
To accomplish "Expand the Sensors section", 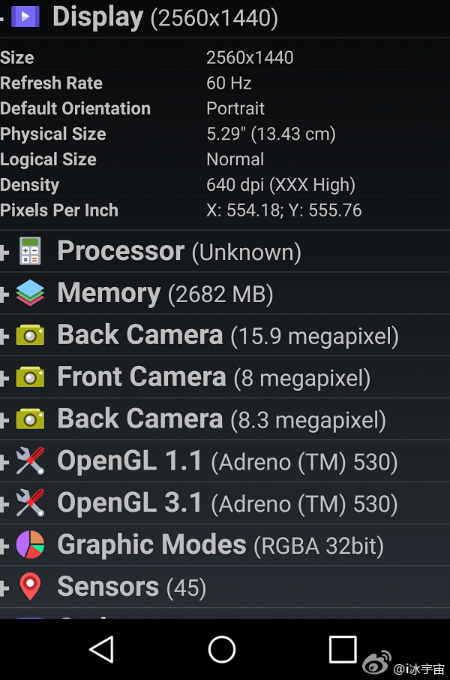I will tap(4, 588).
